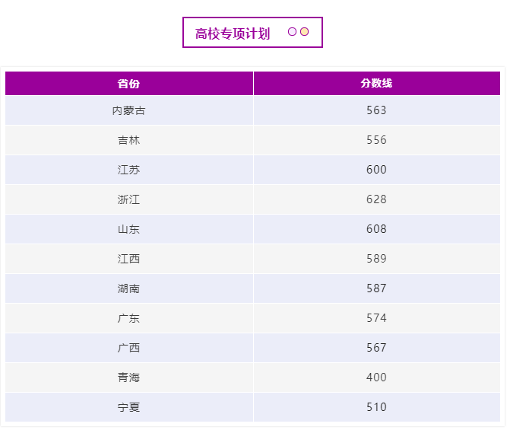Click the purple hollow circle icon

coord(293,32)
